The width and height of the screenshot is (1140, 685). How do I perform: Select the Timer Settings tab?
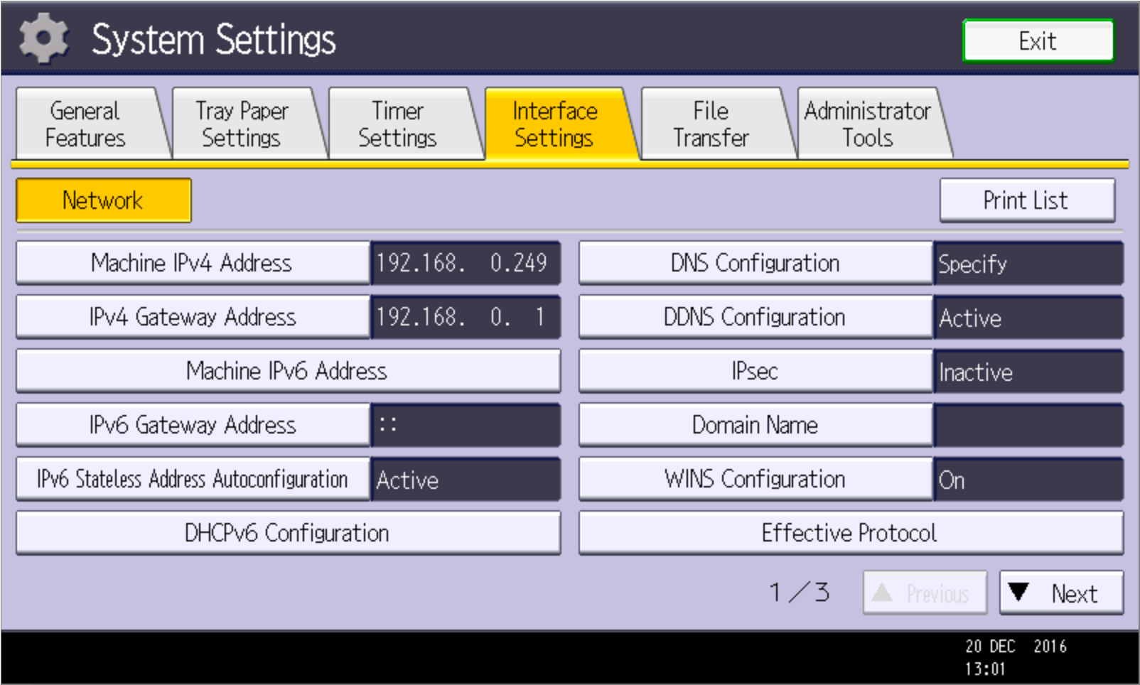pyautogui.click(x=398, y=124)
